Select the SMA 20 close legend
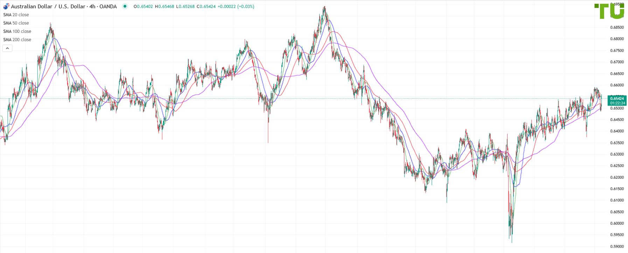Viewport: 628px width, 253px height. (x=16, y=15)
